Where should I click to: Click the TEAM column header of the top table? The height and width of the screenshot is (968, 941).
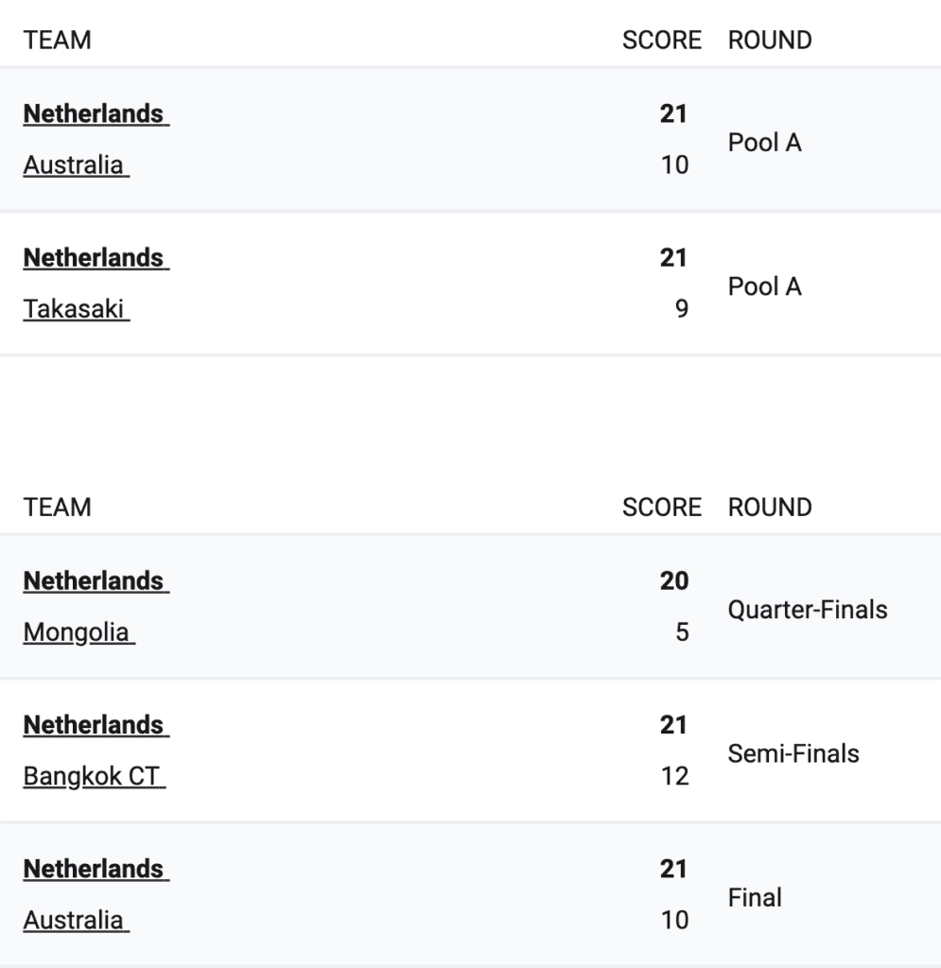[x=58, y=40]
